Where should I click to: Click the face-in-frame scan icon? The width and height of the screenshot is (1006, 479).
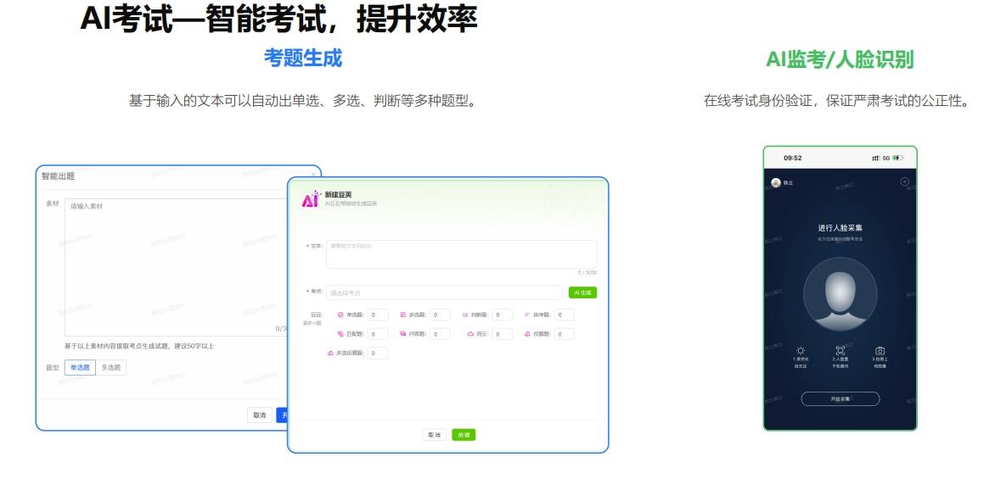pyautogui.click(x=840, y=350)
